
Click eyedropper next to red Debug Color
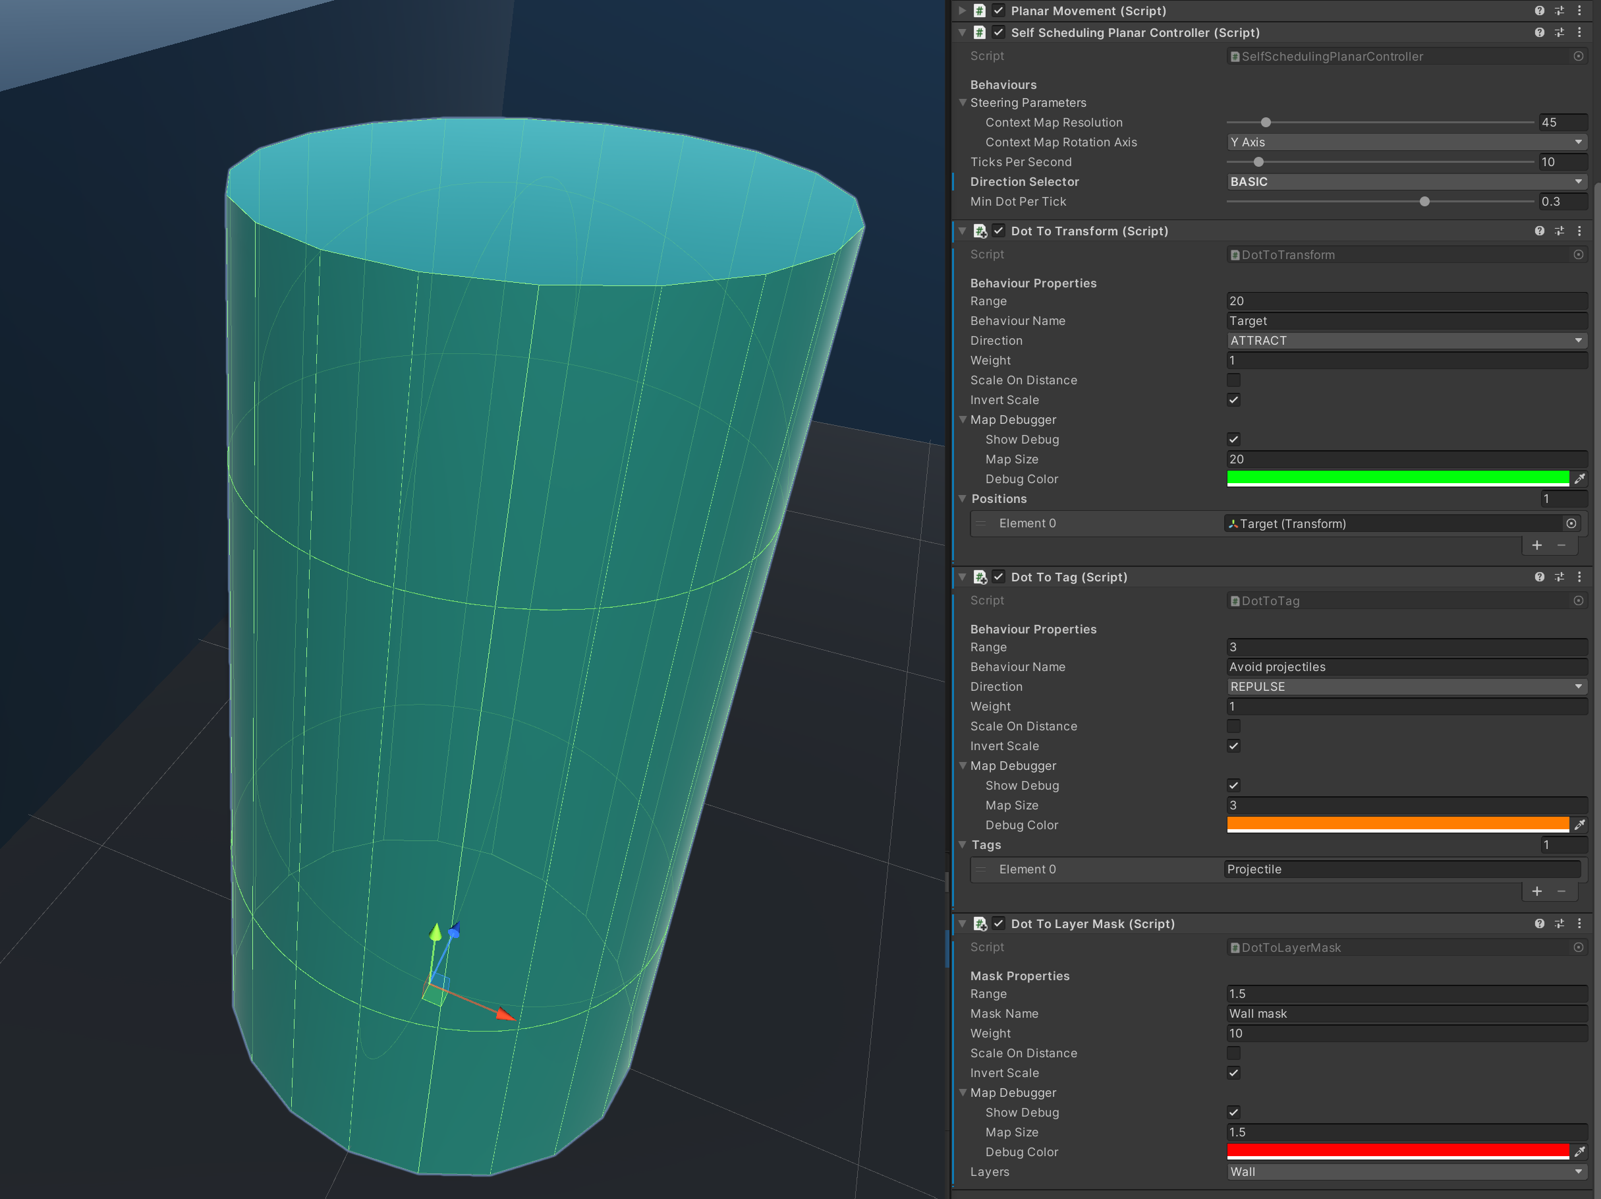(x=1579, y=1152)
